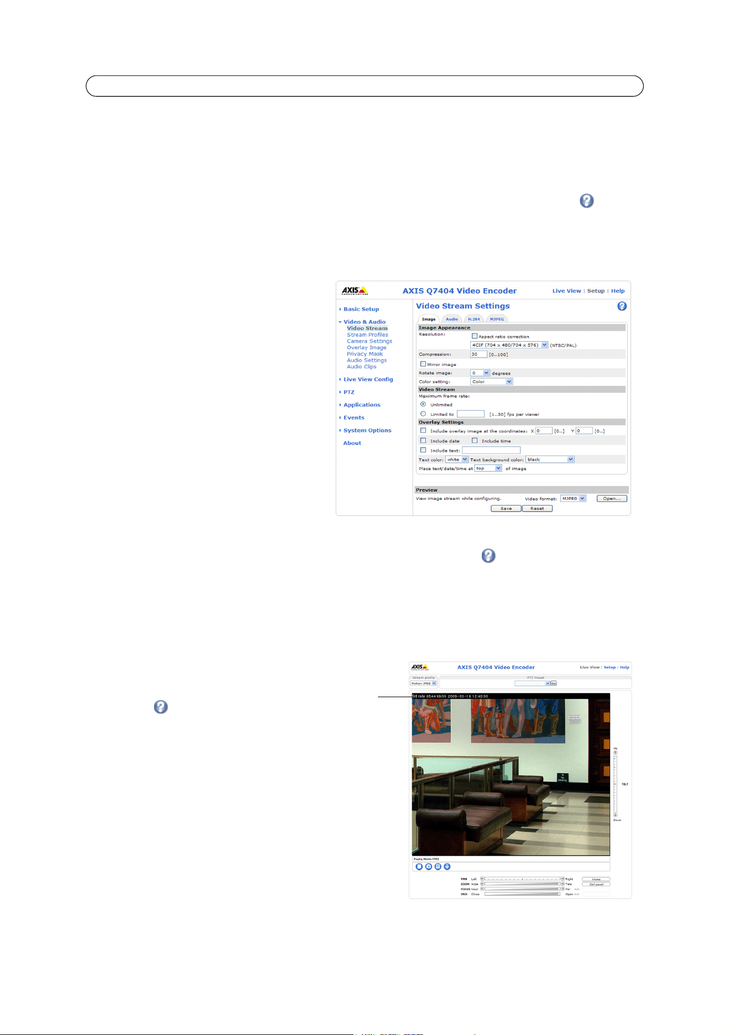Screen dimensions: 731x1035
Task: Click the TILT Up arrow
Action: [616, 752]
